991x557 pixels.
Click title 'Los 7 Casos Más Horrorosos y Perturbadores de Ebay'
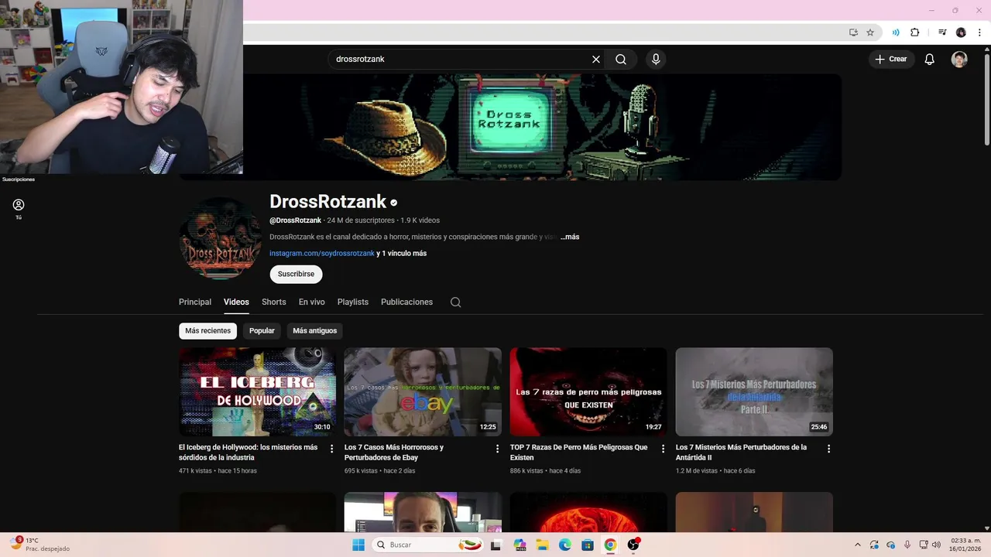(394, 453)
